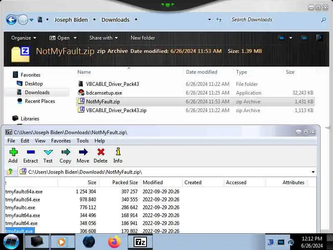The width and height of the screenshot is (333, 250).
Task: Open the Organize dropdown in Explorer
Action: click(x=24, y=38)
